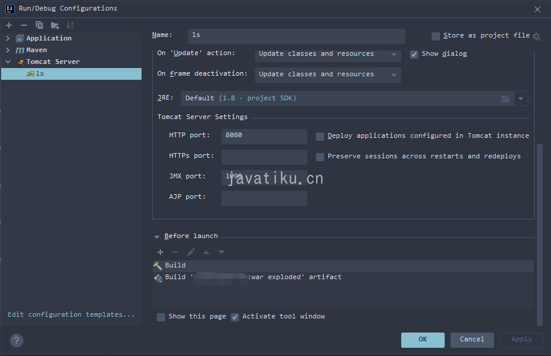Uncheck Show dialog option
Screen dimensions: 551x356
pos(414,55)
